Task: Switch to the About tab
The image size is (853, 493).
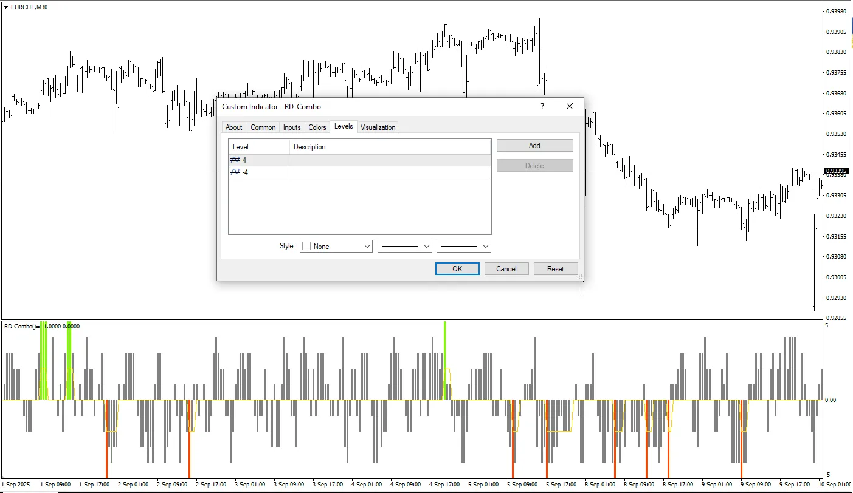Action: click(233, 127)
